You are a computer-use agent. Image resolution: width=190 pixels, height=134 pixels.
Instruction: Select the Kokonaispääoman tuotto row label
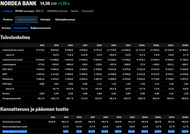click(x=15, y=127)
